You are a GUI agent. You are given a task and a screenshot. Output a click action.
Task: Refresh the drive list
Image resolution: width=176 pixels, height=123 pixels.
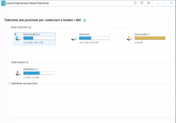click(84, 20)
